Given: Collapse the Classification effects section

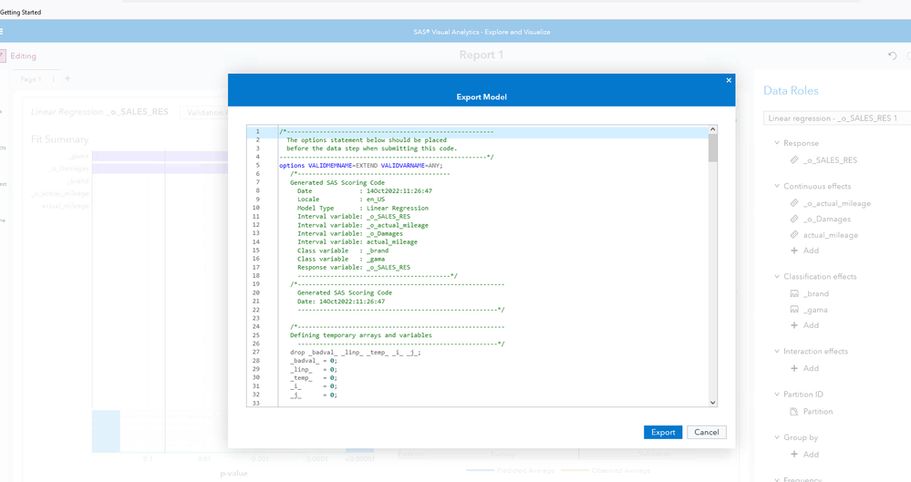Looking at the screenshot, I should coord(777,276).
